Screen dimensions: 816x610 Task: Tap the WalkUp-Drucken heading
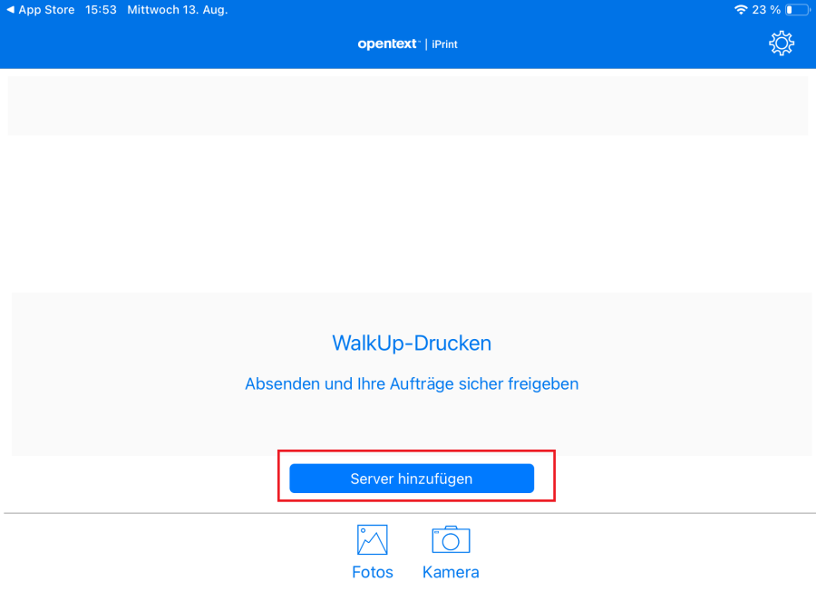[412, 343]
